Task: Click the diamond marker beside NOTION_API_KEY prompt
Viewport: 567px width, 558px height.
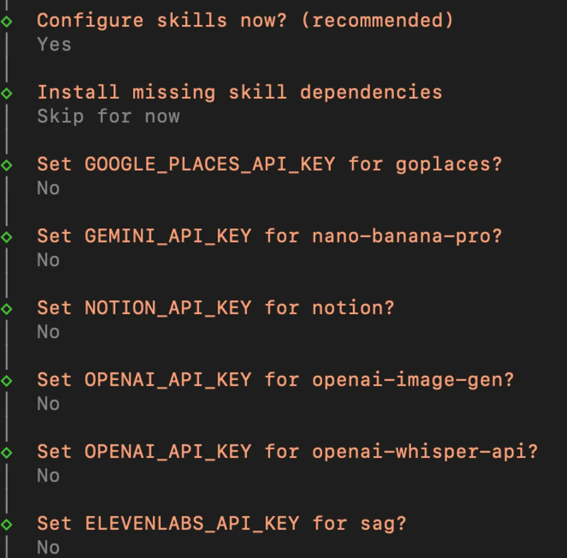Action: [7, 308]
